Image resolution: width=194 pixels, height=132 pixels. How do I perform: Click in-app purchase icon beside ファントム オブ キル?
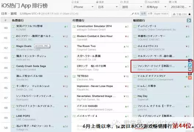pos(135,106)
